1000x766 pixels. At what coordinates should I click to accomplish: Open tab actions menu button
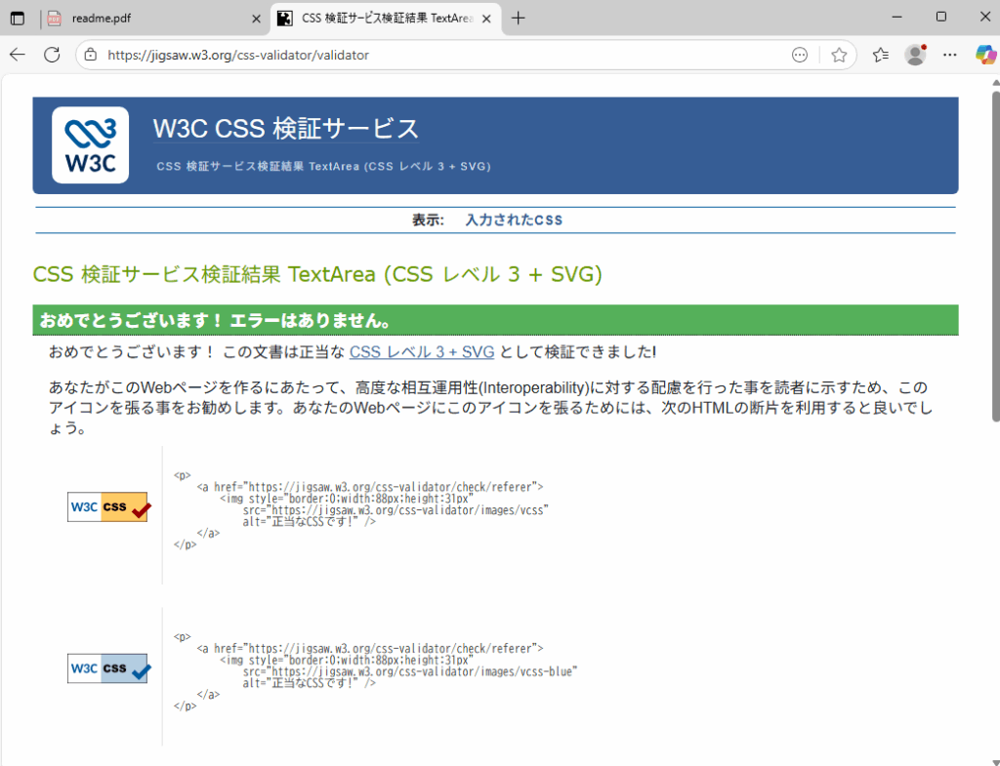[18, 19]
